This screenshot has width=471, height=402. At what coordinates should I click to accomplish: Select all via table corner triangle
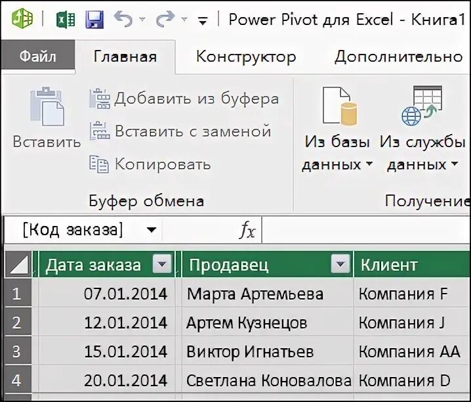click(x=18, y=264)
